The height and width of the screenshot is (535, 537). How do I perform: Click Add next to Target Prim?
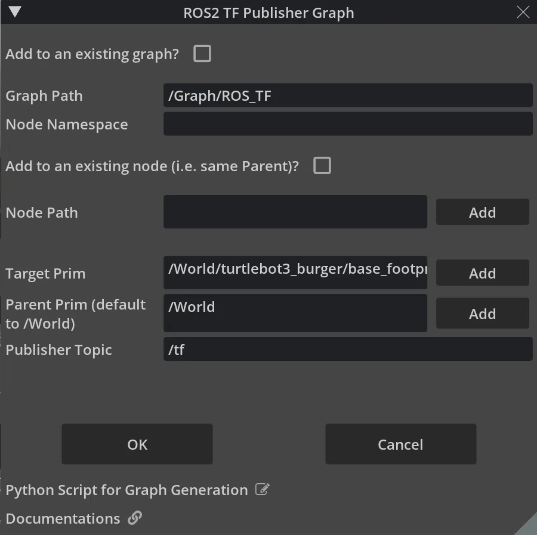click(x=482, y=273)
